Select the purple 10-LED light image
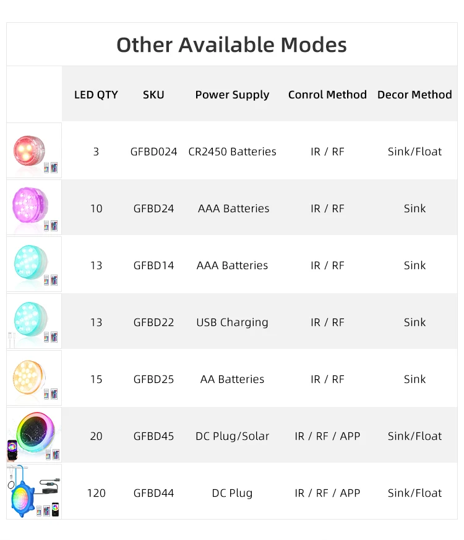Image resolution: width=464 pixels, height=540 pixels. coord(34,208)
